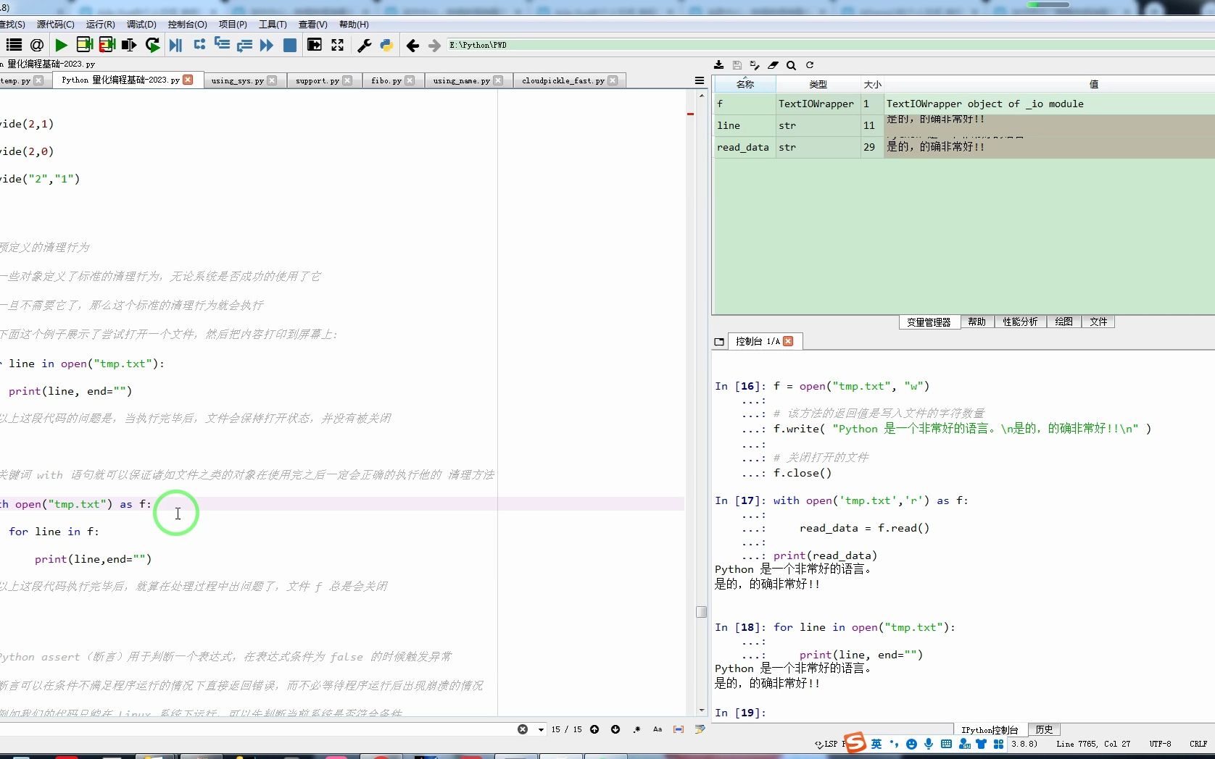Switch to using_name.py tab

coord(462,80)
